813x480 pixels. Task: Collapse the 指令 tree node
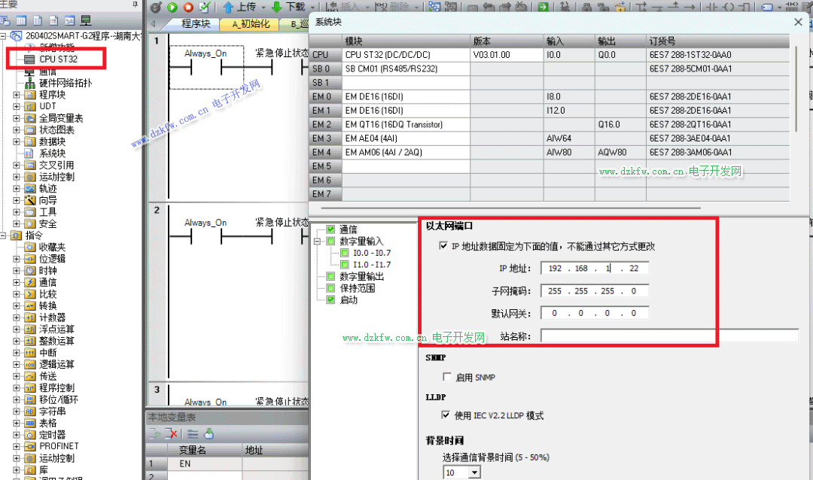[3, 235]
